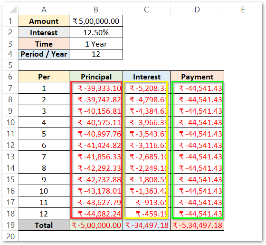This screenshot has height=245, width=266.
Task: Click Per value 12 in row 18
Action: [x=44, y=214]
